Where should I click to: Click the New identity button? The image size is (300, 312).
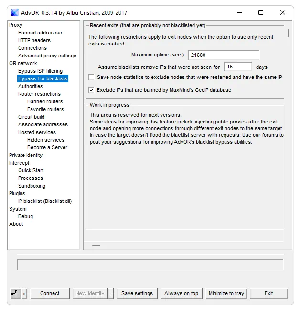coord(90,293)
